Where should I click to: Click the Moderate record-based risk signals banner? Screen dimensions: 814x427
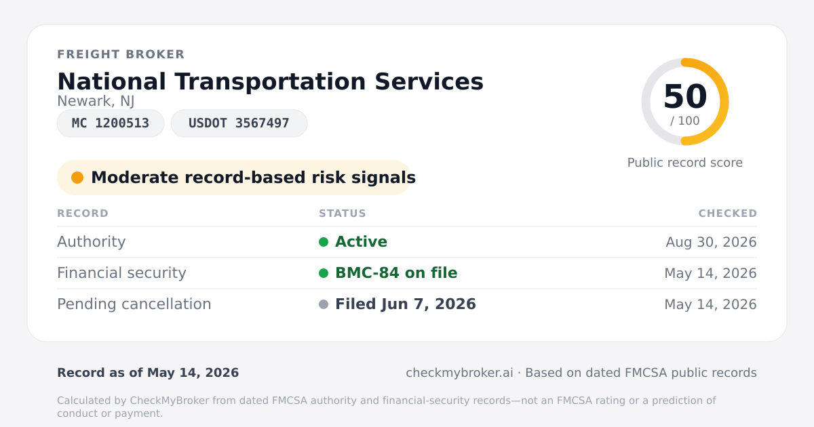click(x=234, y=178)
